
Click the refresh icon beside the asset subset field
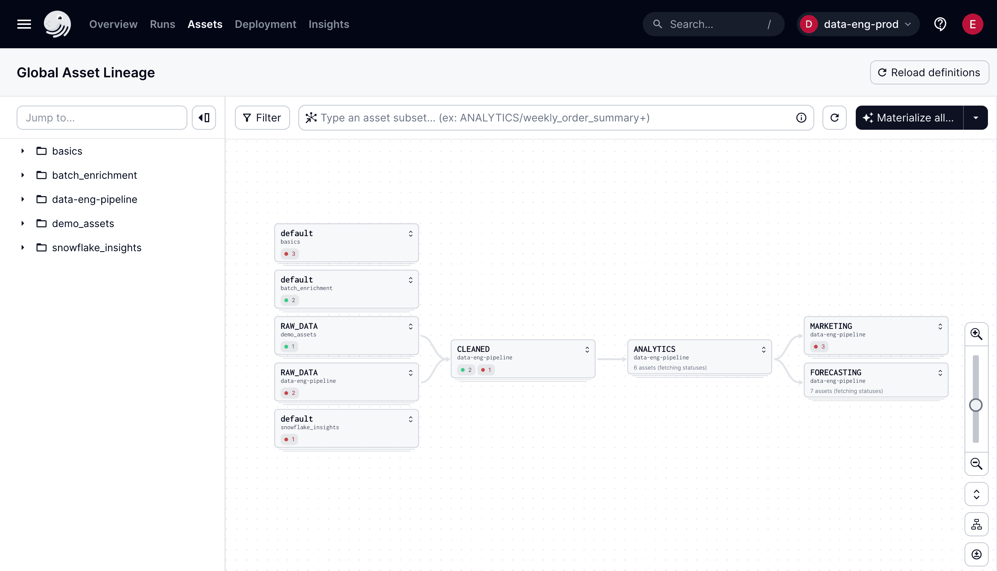[835, 117]
